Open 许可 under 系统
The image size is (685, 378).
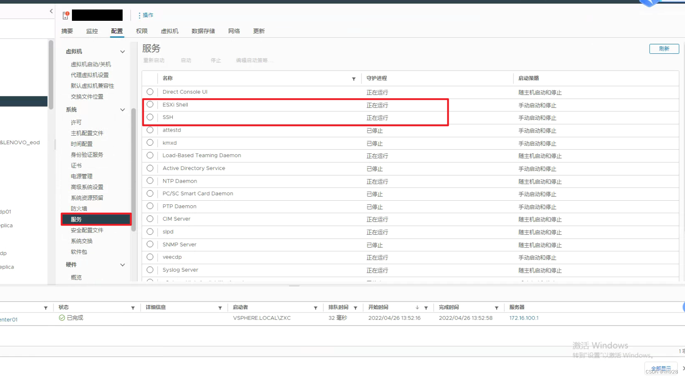[76, 123]
